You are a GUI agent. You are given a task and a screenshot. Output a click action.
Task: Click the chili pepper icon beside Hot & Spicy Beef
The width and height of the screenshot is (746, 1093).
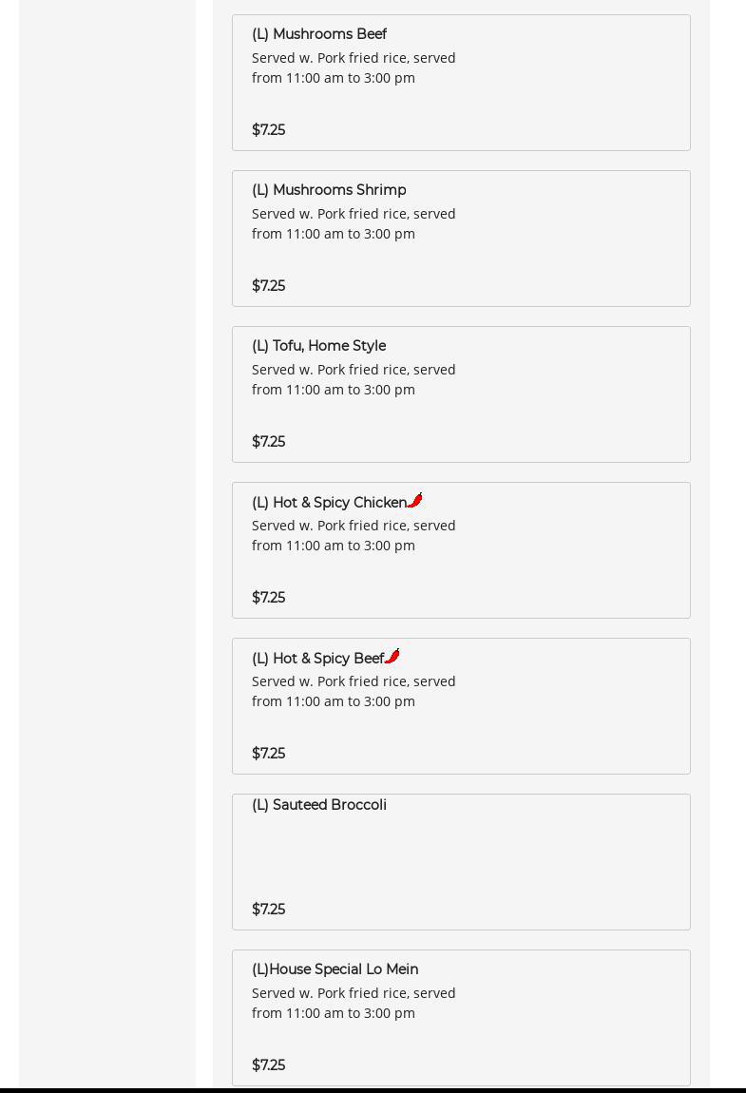392,656
